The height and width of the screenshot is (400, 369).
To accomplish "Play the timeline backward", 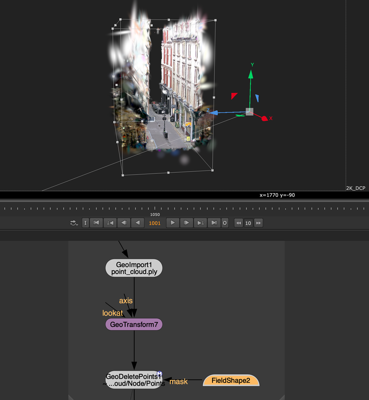I will (x=138, y=223).
